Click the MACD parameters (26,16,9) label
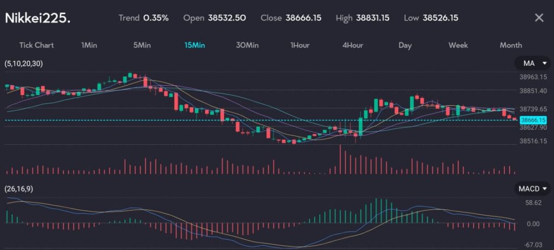This screenshot has width=554, height=250. click(x=20, y=188)
